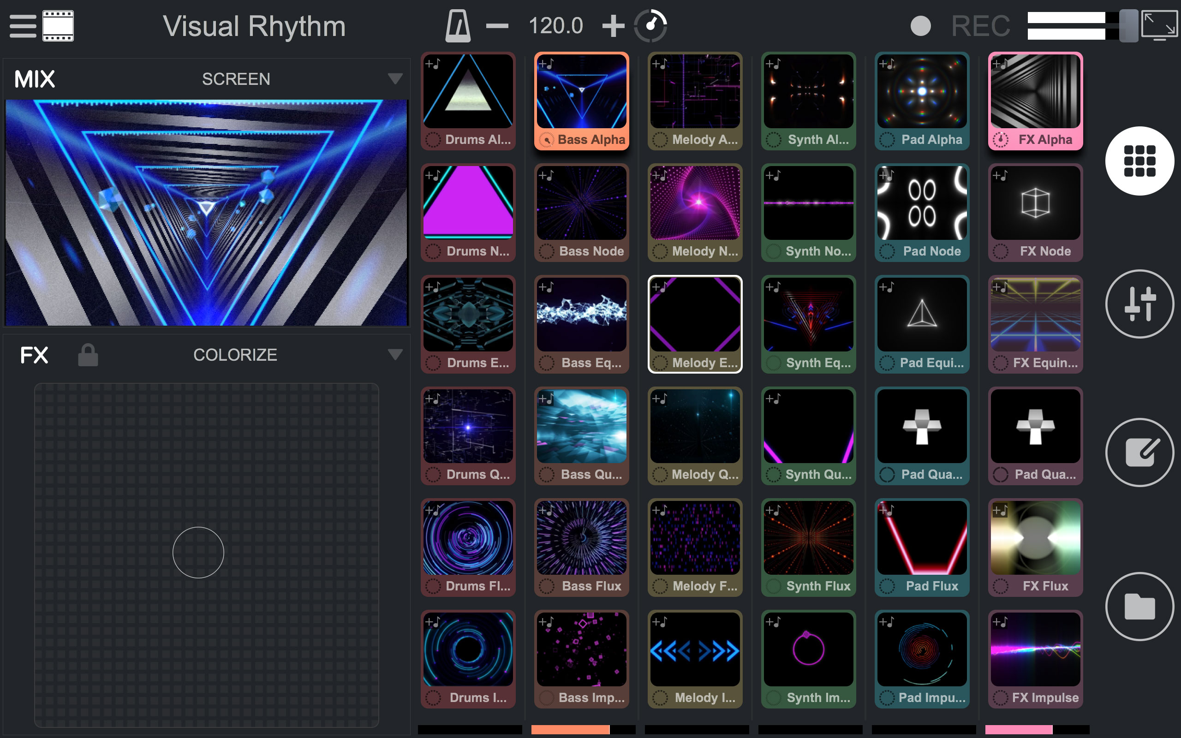This screenshot has width=1181, height=738.
Task: Expand the SCREEN mix mode dropdown
Action: tap(396, 78)
